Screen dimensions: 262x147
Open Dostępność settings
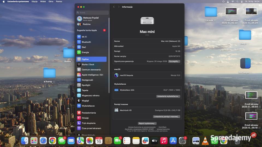pos(91,80)
